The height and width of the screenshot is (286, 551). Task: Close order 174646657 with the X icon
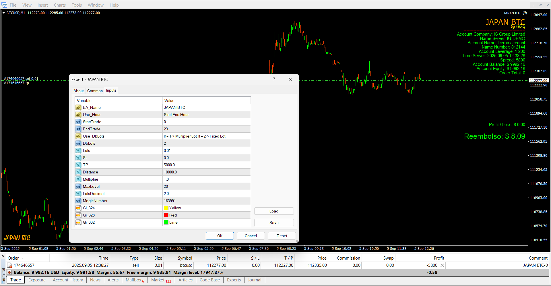pyautogui.click(x=442, y=265)
